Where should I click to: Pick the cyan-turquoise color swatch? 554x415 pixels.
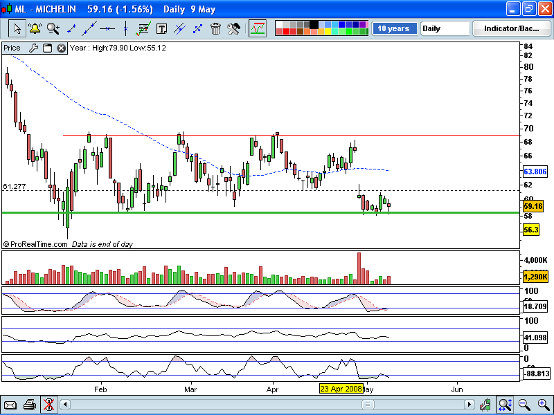point(334,32)
